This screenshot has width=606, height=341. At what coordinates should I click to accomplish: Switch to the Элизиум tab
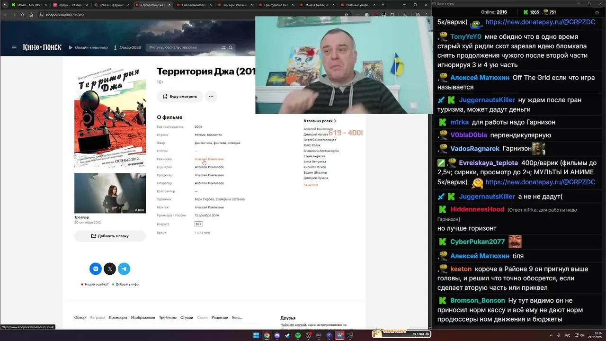pyautogui.click(x=234, y=5)
